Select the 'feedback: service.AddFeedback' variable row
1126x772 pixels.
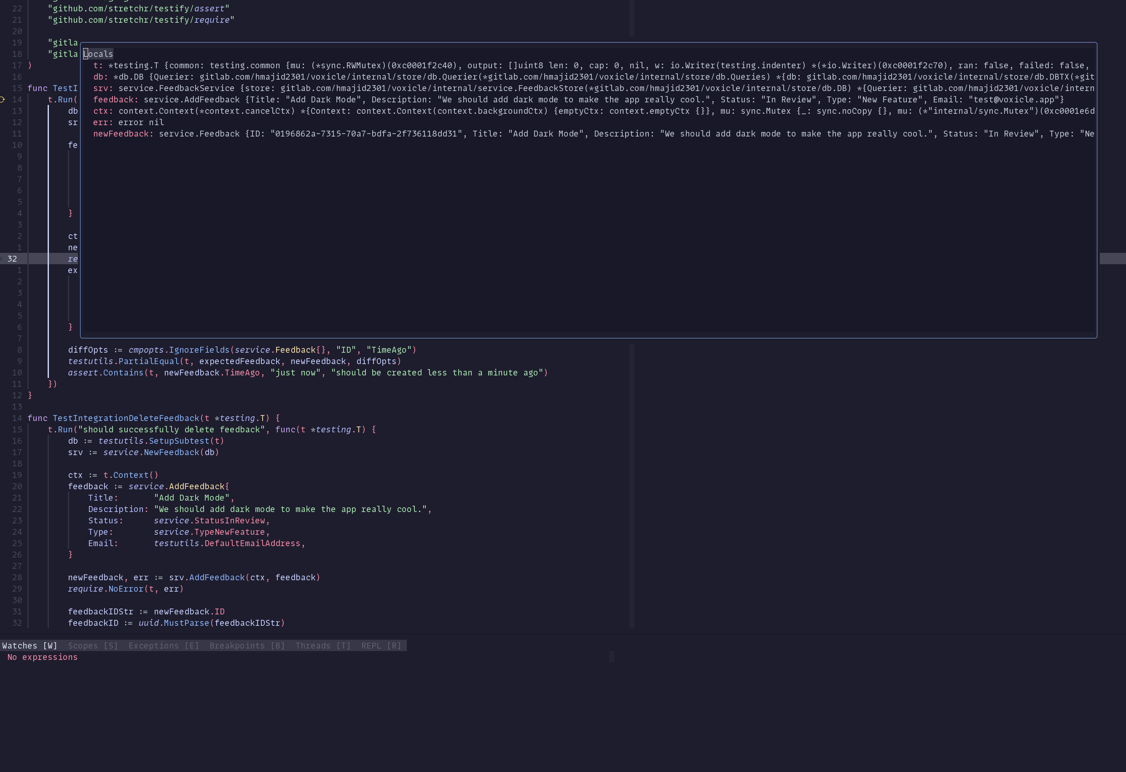578,99
